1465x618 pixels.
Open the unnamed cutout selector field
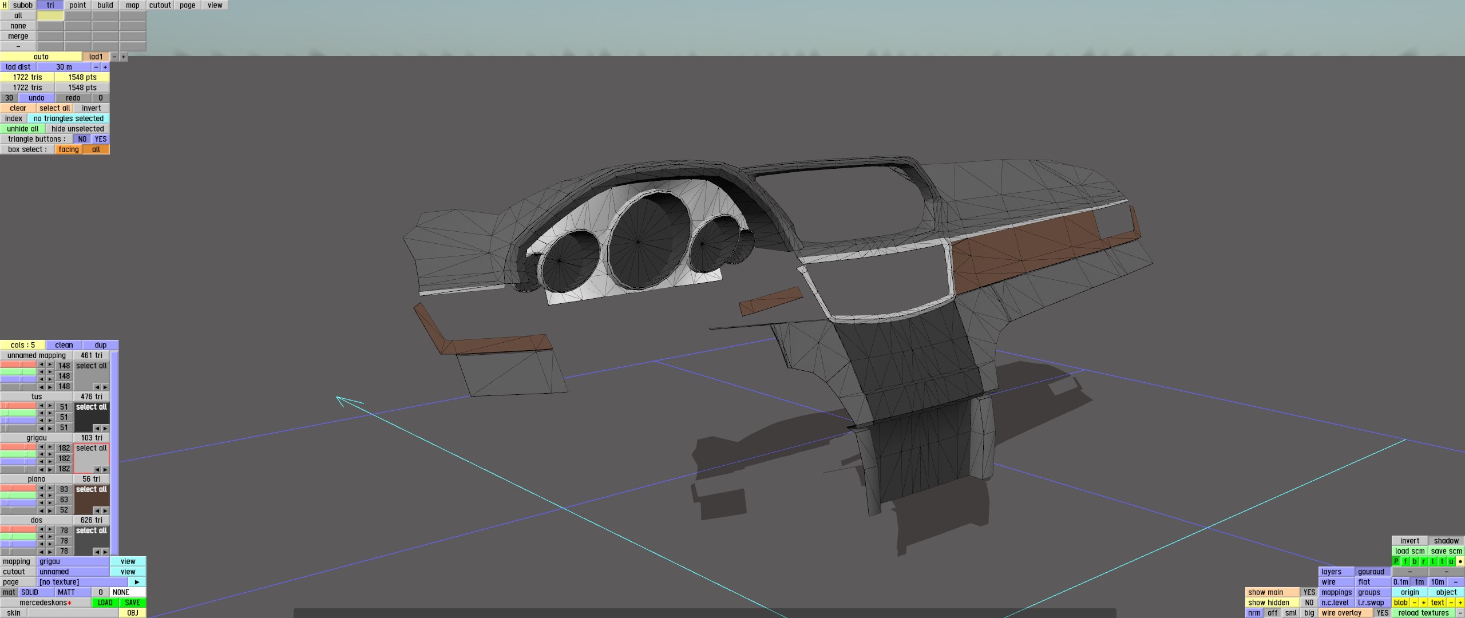(73, 572)
